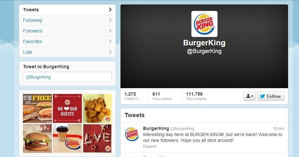
Task: Expand the Tweets sidebar chevron
Action: (110, 10)
